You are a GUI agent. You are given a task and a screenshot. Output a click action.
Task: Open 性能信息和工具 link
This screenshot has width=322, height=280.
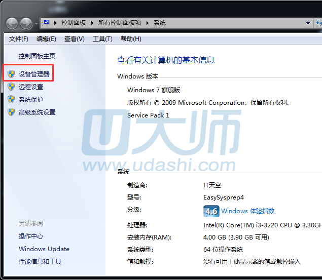coord(40,261)
